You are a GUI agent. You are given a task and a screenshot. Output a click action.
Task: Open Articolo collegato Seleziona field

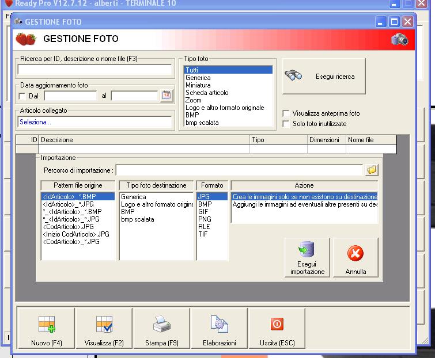94,122
